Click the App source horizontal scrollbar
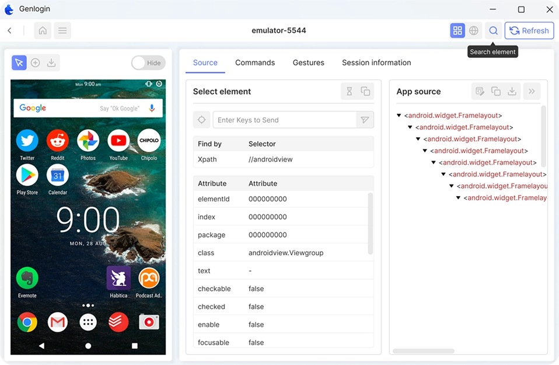 pos(424,351)
